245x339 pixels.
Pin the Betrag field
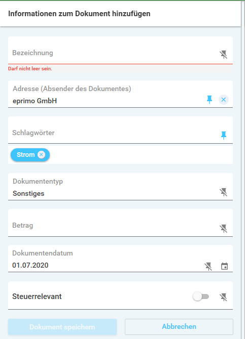coord(223,228)
